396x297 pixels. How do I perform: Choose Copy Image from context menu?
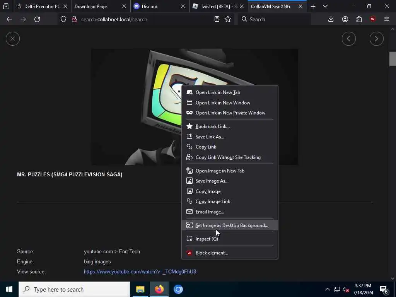pyautogui.click(x=230, y=191)
